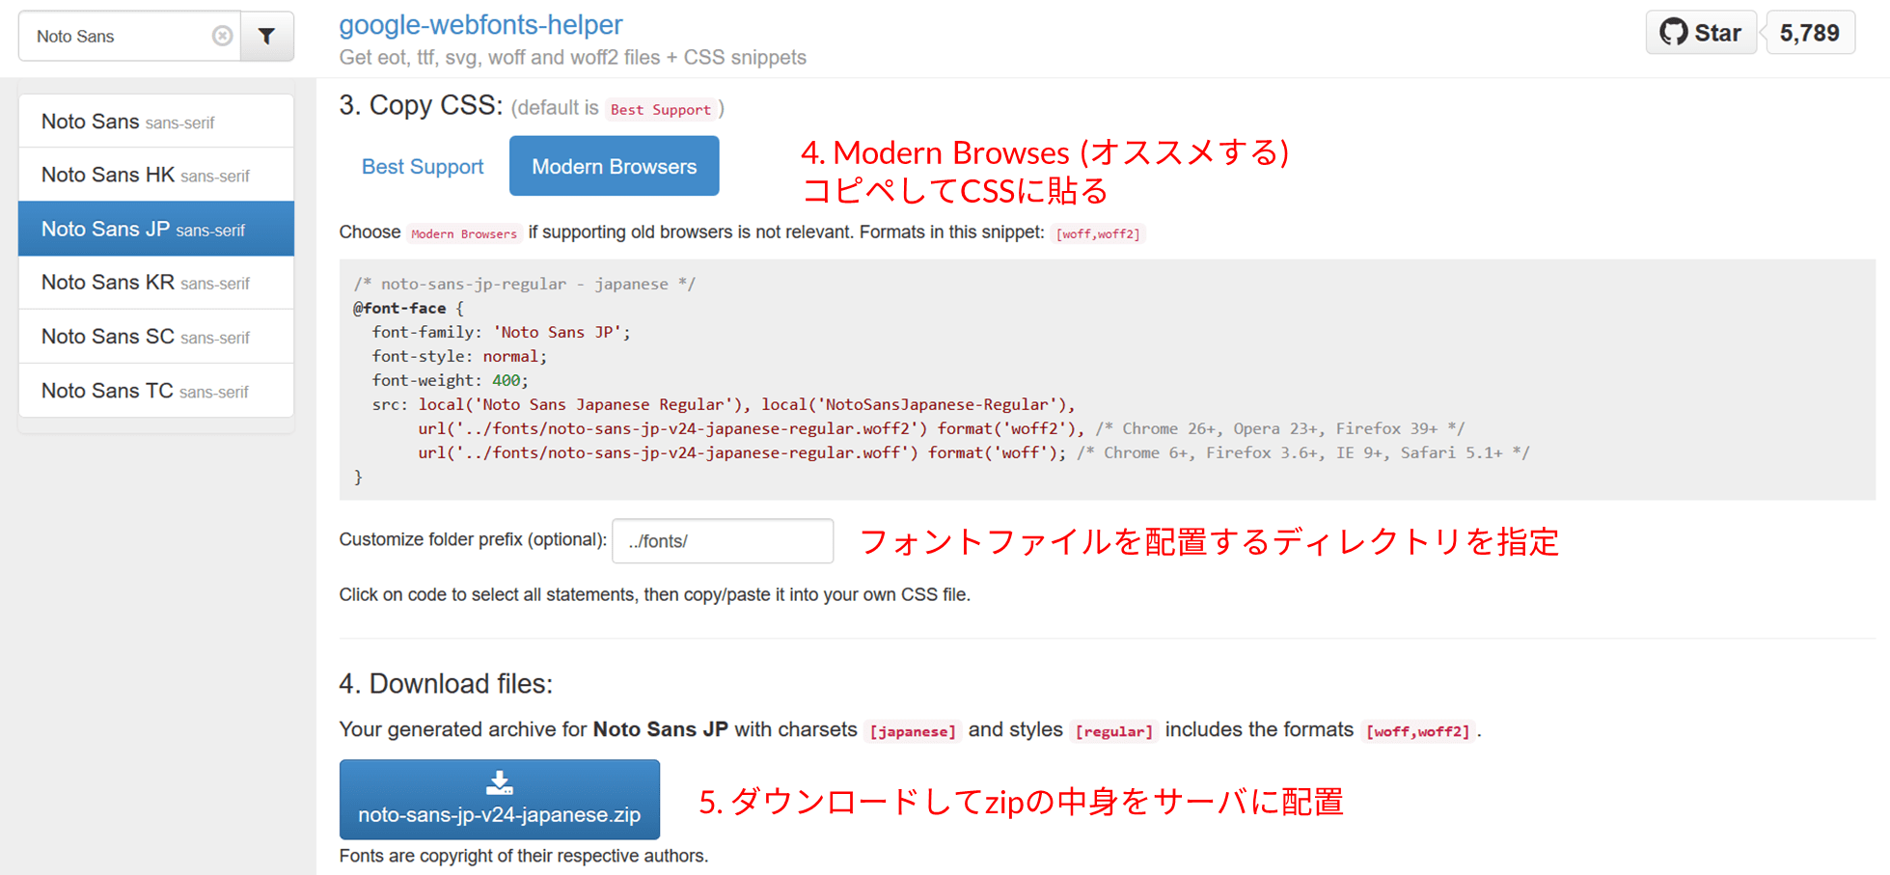Screen dimensions: 1890x875
Task: Select Noto Sans KR font
Action: (156, 283)
